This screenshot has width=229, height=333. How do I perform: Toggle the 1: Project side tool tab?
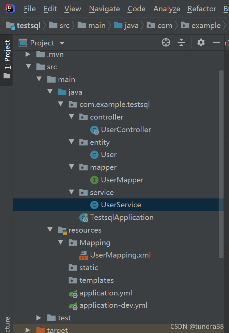pyautogui.click(x=7, y=60)
